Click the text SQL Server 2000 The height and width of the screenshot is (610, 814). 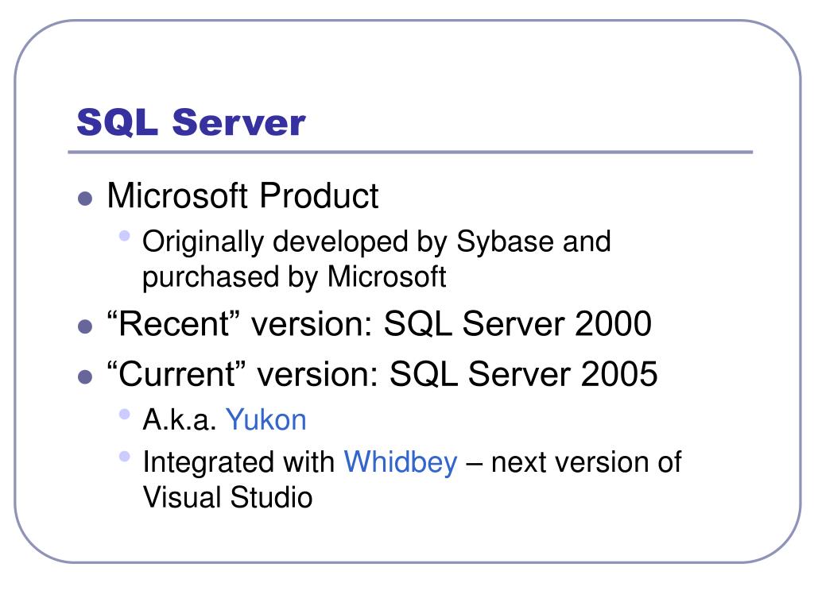pyautogui.click(x=517, y=324)
